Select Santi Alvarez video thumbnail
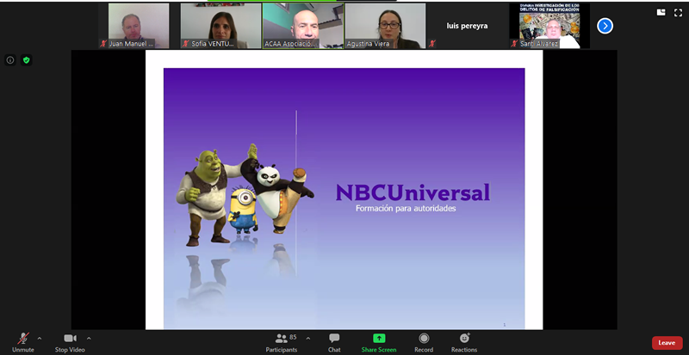This screenshot has width=689, height=355. pyautogui.click(x=549, y=26)
